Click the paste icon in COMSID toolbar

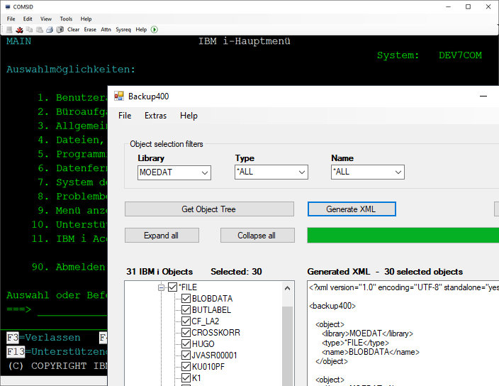click(x=40, y=30)
